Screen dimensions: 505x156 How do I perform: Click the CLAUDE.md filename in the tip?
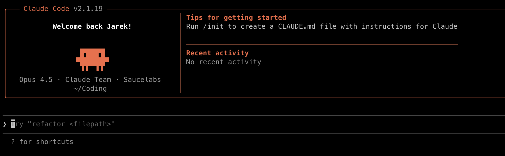point(297,26)
